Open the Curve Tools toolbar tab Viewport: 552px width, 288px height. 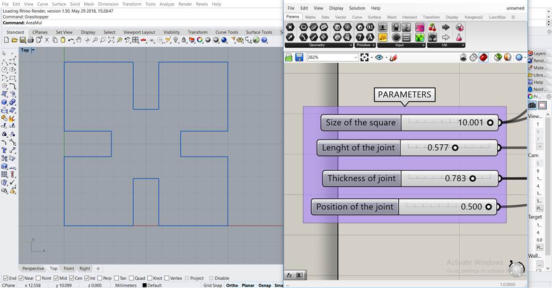point(227,32)
